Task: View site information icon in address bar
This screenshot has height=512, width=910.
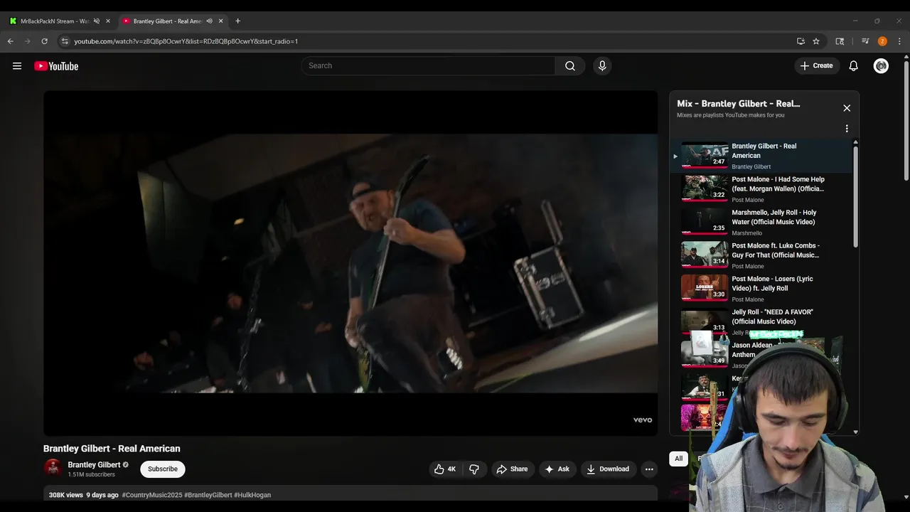Action: [65, 41]
